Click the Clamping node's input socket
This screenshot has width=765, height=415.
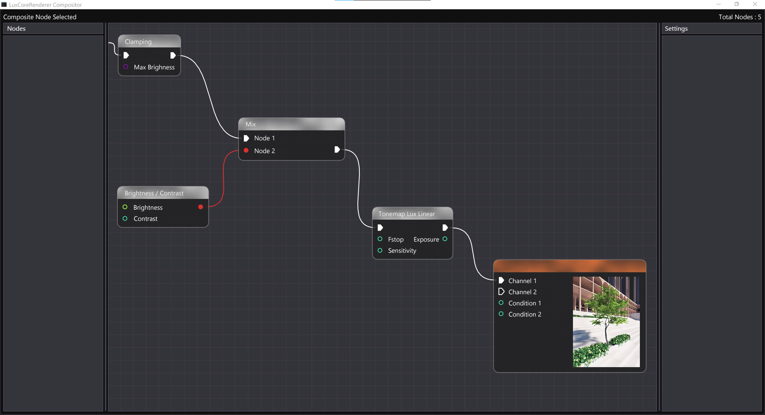tap(126, 55)
